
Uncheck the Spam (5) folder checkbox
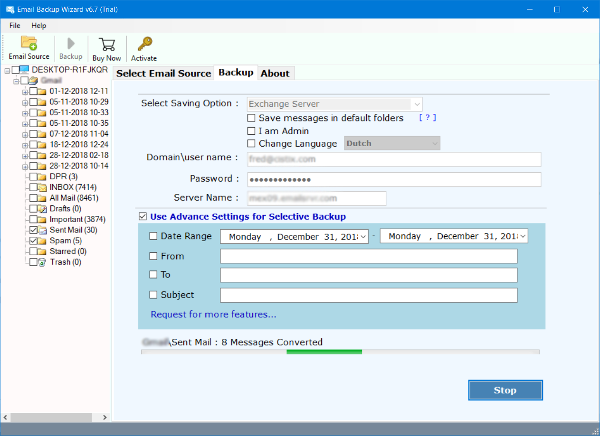coord(33,241)
